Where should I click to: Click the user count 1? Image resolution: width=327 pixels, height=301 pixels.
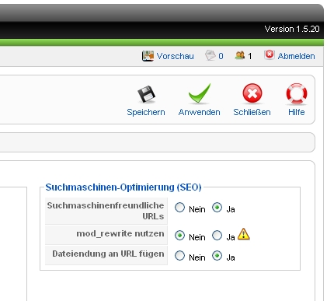click(250, 56)
